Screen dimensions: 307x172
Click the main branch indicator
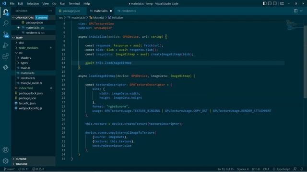point(9,169)
